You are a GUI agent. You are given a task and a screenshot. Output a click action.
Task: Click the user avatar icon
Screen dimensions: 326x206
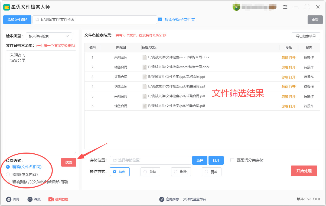pyautogui.click(x=236, y=7)
